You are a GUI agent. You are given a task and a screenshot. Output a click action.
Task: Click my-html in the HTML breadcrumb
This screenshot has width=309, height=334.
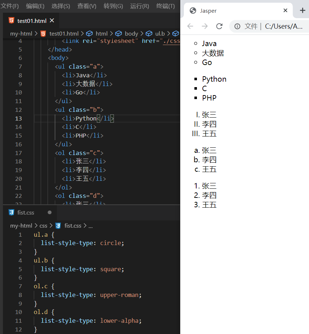tap(21, 34)
